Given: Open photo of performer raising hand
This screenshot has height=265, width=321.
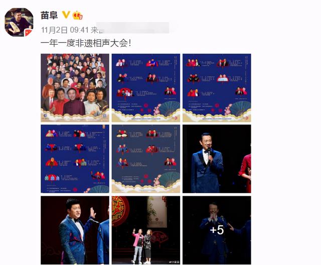Looking at the screenshot, I should 75,230.
